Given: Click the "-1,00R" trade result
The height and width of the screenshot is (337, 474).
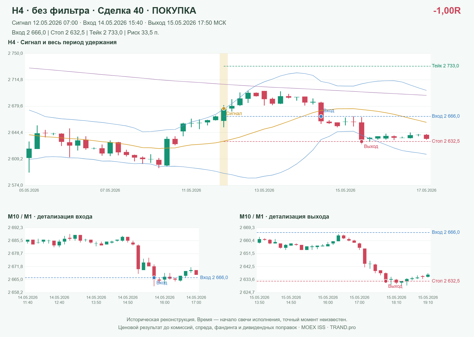Looking at the screenshot, I should point(447,11).
